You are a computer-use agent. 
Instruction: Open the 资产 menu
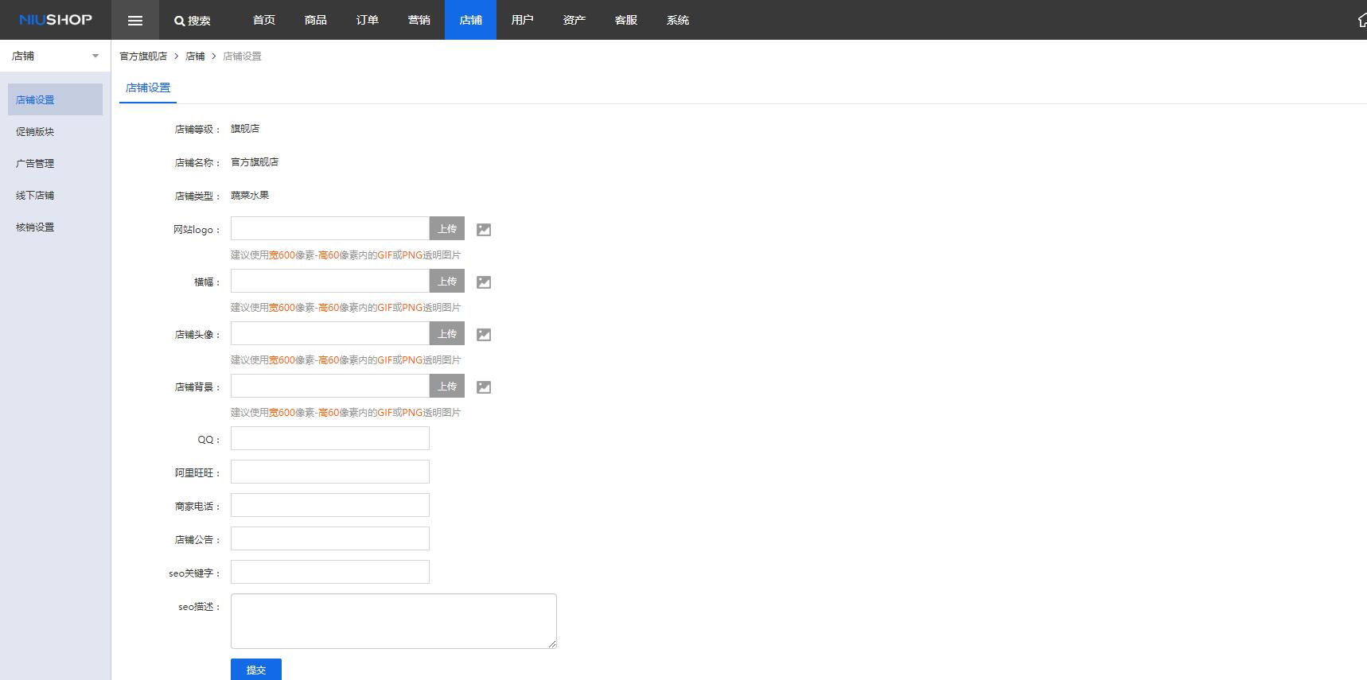coord(574,20)
